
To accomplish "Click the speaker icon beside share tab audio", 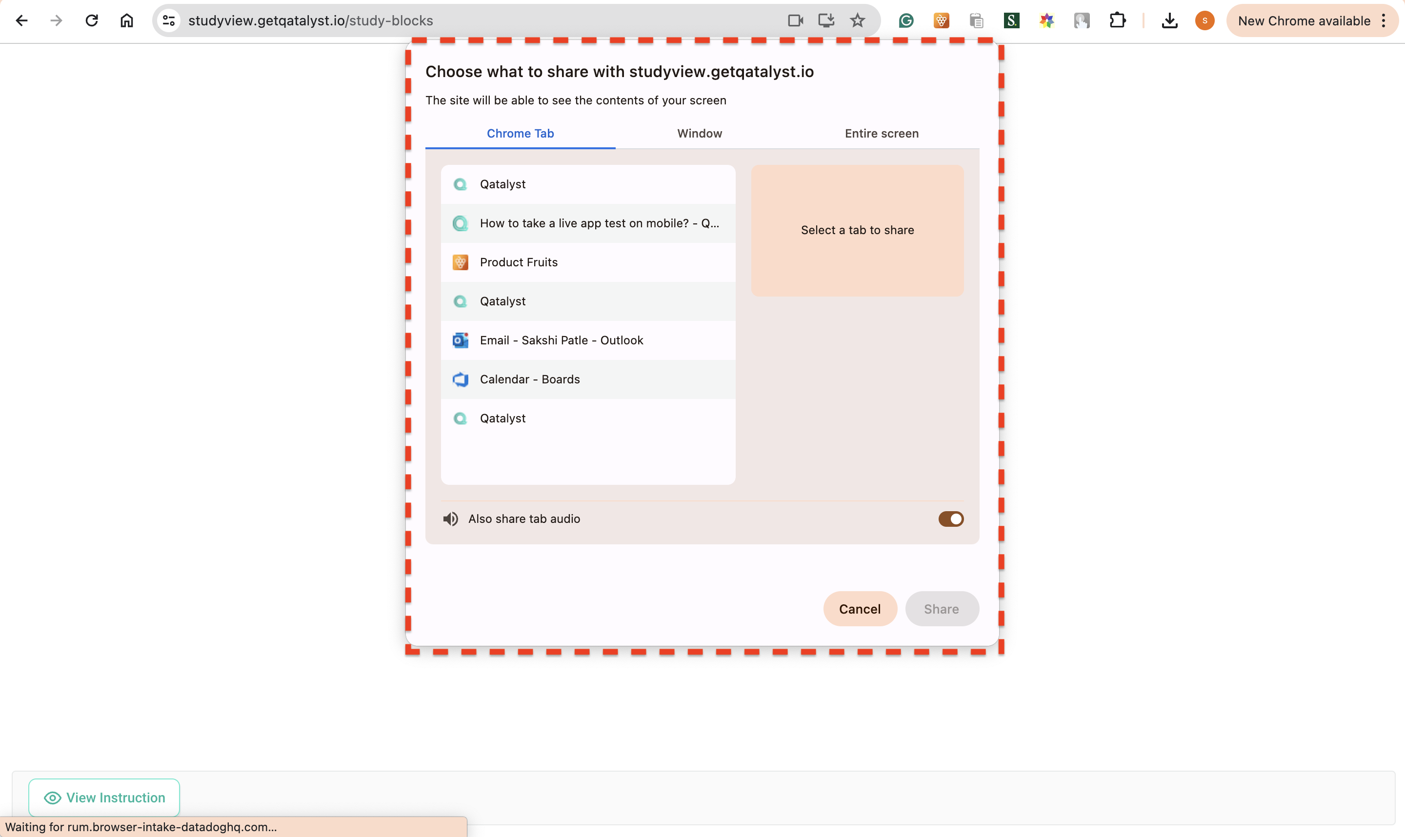I will pos(450,519).
